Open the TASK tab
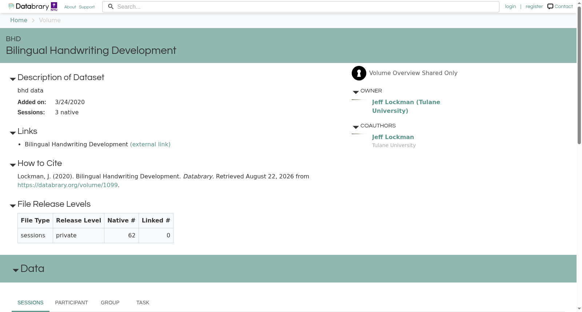The height and width of the screenshot is (312, 582). coord(143,303)
